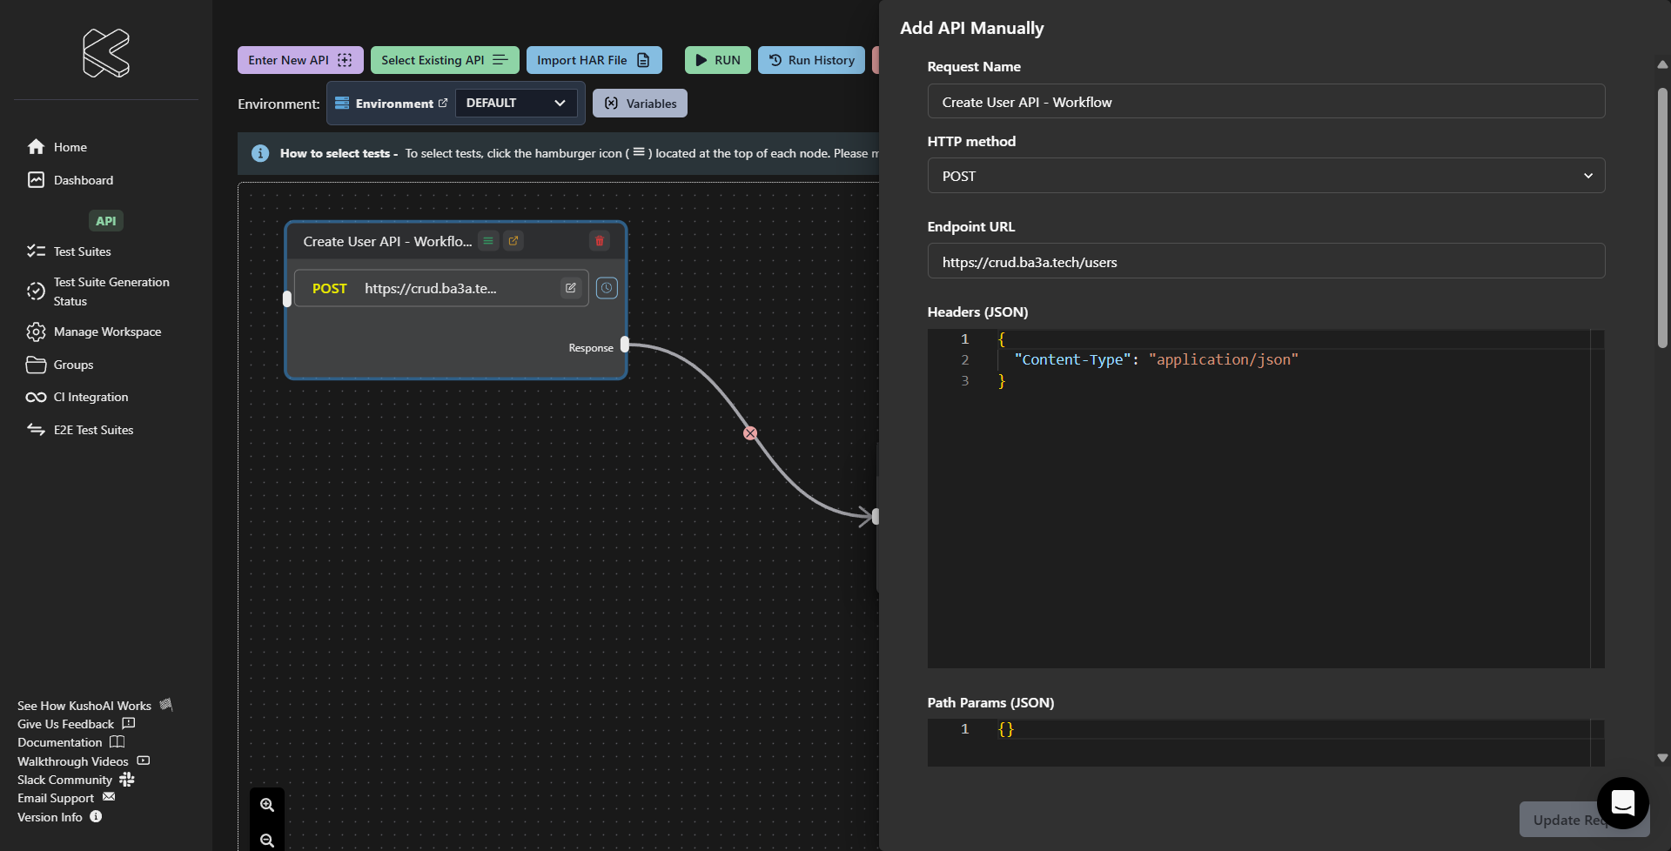This screenshot has height=851, width=1671.
Task: Click the side panel vertical scrollbar
Action: click(1662, 218)
